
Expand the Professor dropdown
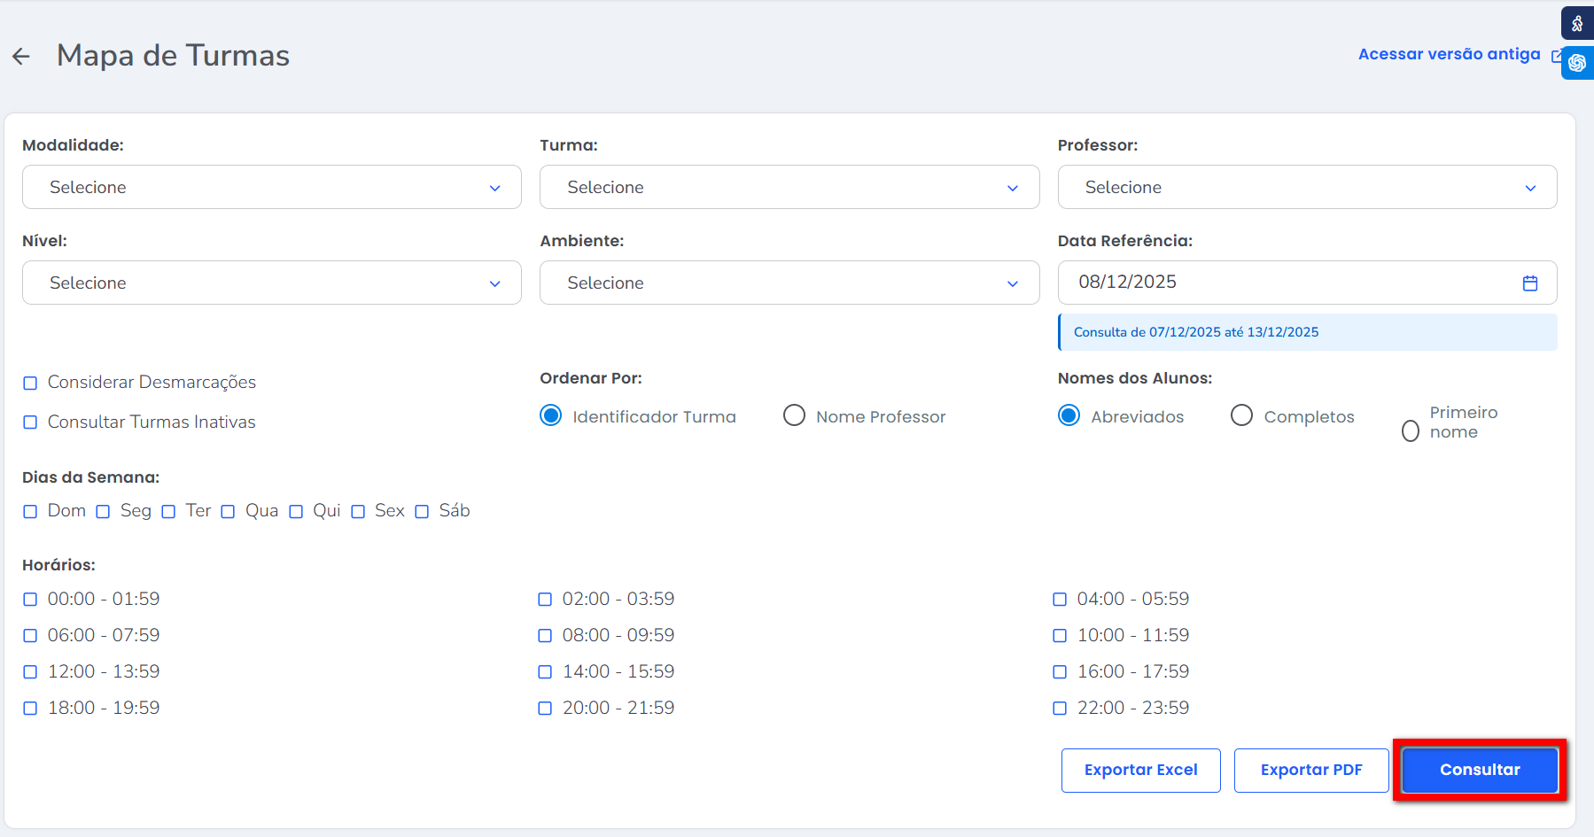pos(1307,187)
